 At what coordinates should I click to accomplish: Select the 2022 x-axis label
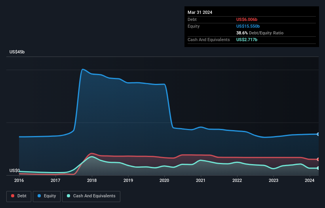(237, 180)
